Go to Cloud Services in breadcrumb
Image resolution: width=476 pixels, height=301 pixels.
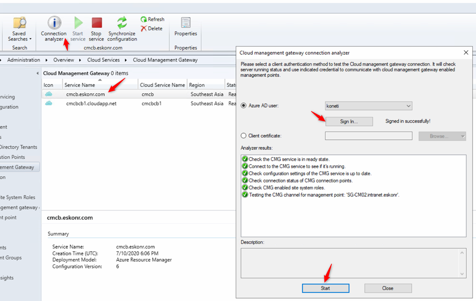[x=103, y=60]
